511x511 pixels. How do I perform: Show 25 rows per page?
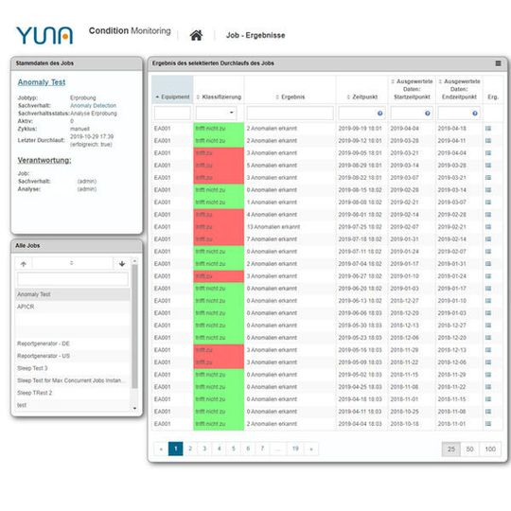click(x=451, y=449)
